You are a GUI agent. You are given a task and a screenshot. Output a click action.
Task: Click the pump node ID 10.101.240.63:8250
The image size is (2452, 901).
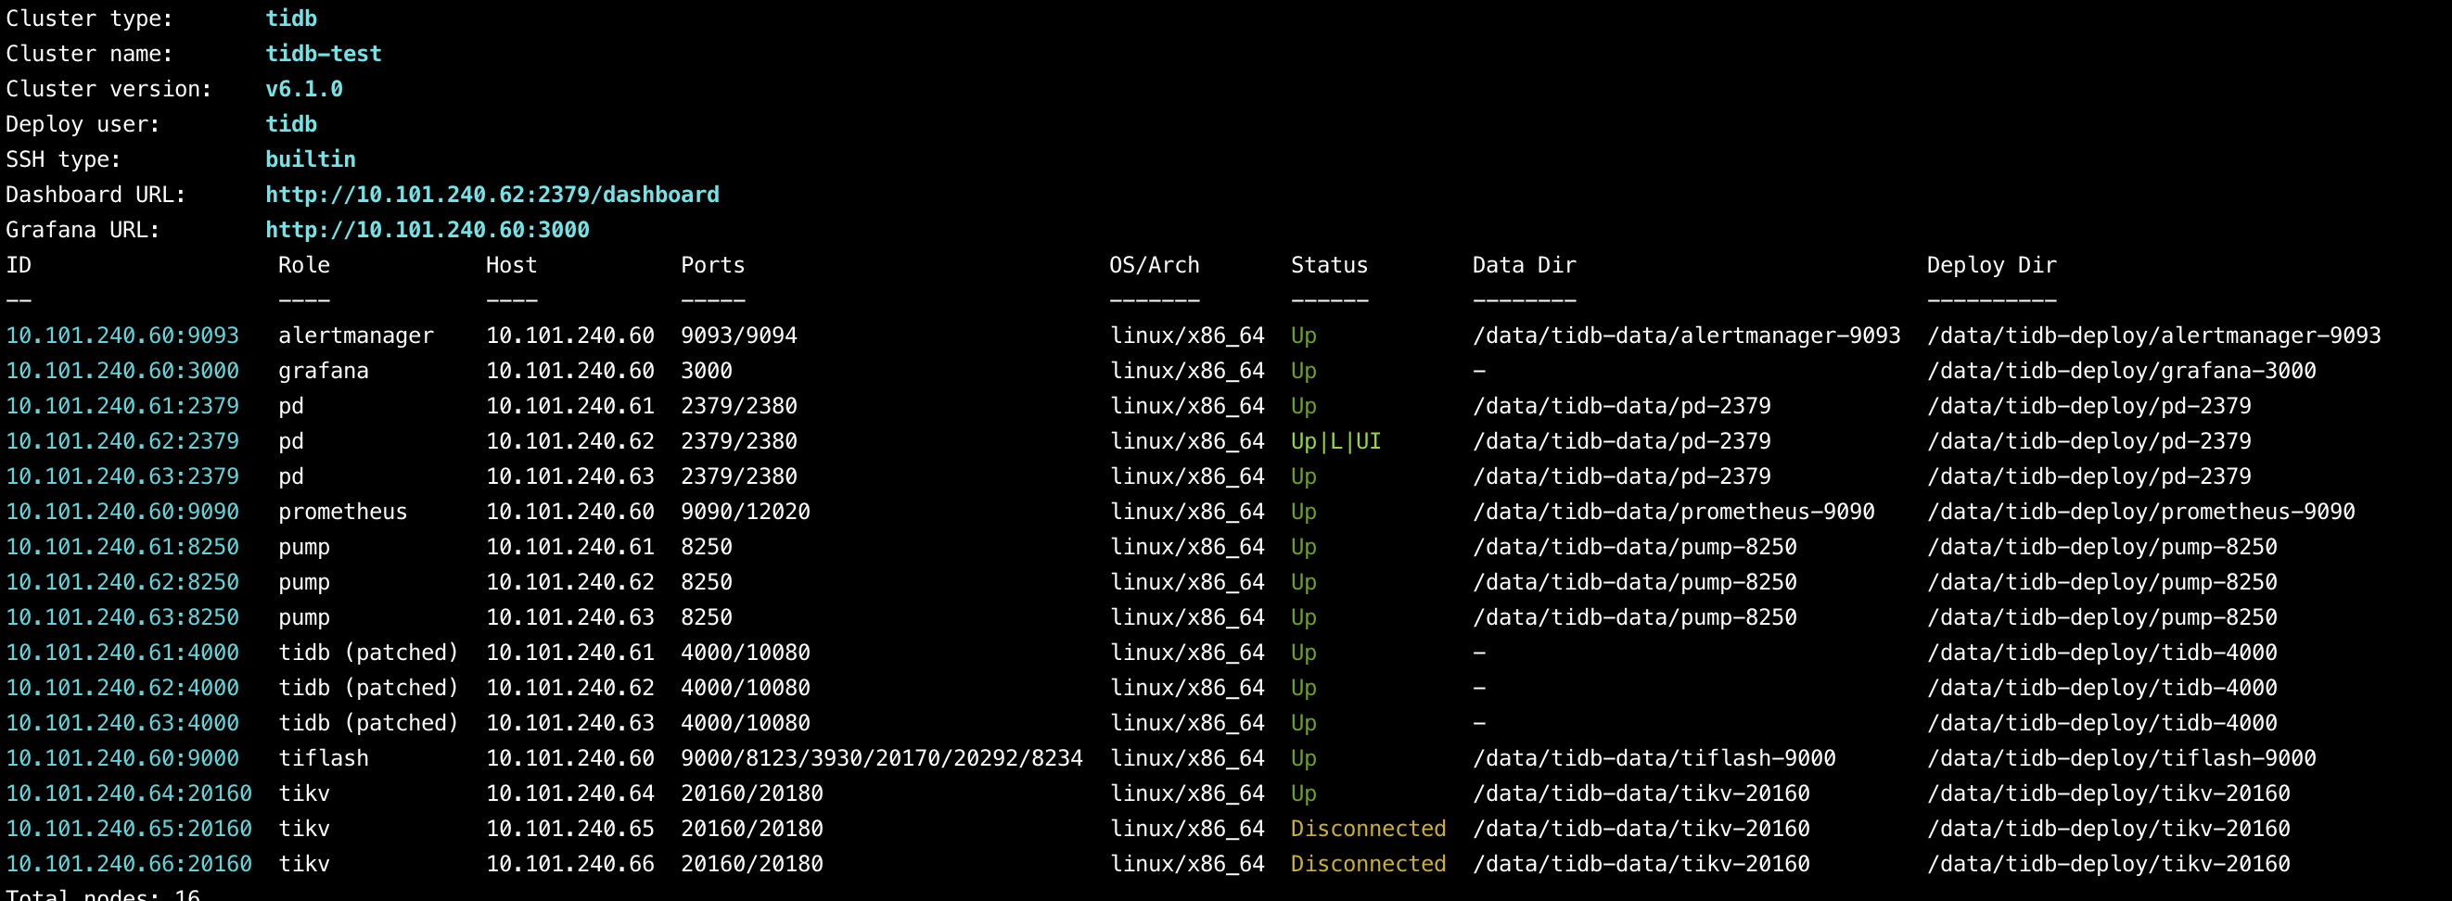[122, 617]
